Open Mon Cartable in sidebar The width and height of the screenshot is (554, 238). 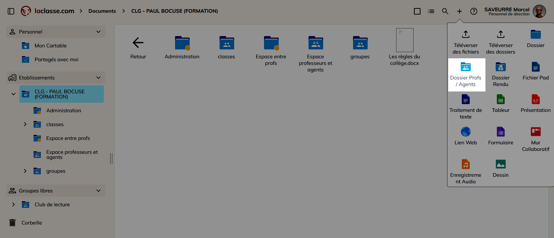click(50, 46)
